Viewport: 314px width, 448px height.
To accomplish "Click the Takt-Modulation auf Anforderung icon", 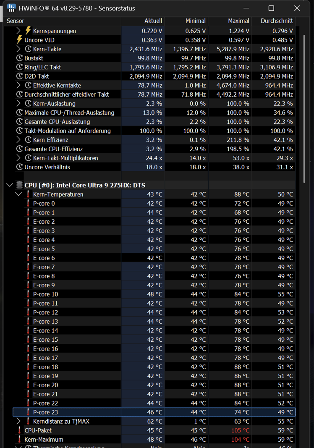I will (x=19, y=131).
